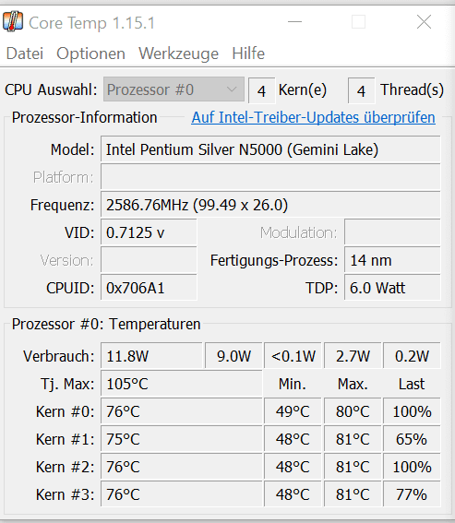Image resolution: width=455 pixels, height=523 pixels.
Task: Open the Optionen menu
Action: coord(90,53)
